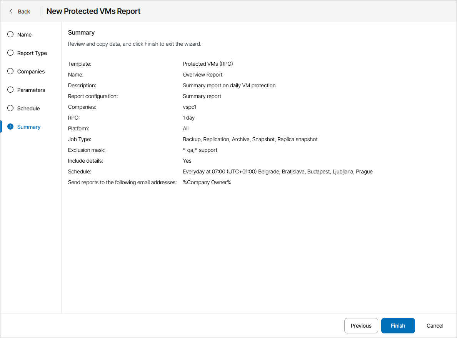457x338 pixels.
Task: Click the circle icon beside the Parameters step
Action: tap(10, 90)
